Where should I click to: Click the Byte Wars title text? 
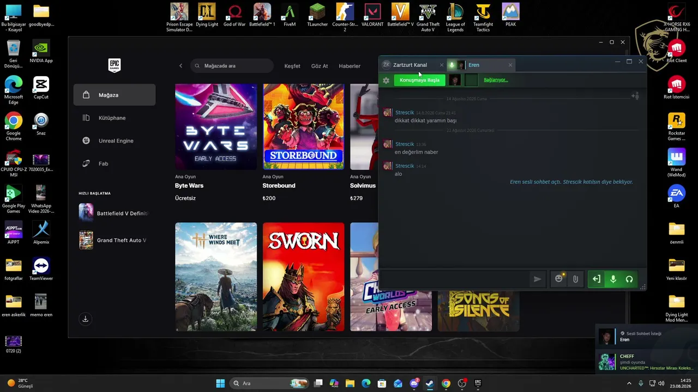coord(189,186)
